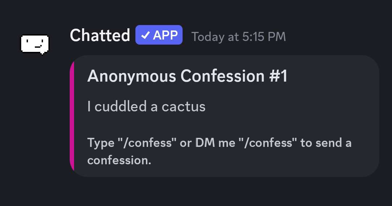392x206 pixels.
Task: Click the final word "confession." in footer
Action: pos(119,160)
